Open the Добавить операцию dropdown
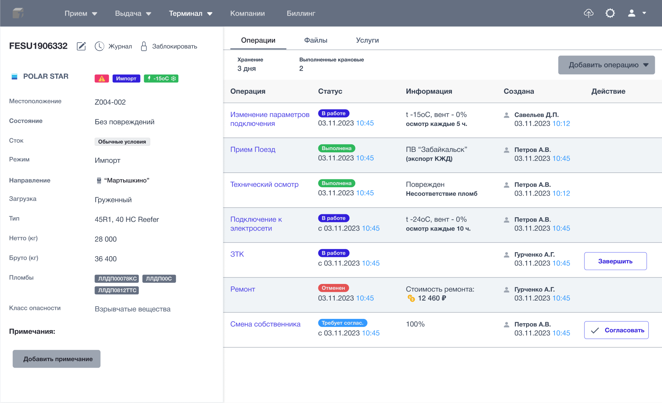 pos(606,65)
